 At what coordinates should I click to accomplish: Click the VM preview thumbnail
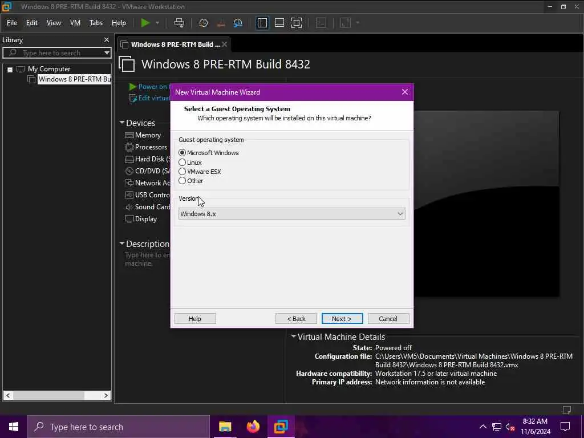[486, 204]
